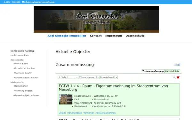Click the Axel Giesecke Immobilien banner image
Screen dimensions: 192x120
(96, 19)
